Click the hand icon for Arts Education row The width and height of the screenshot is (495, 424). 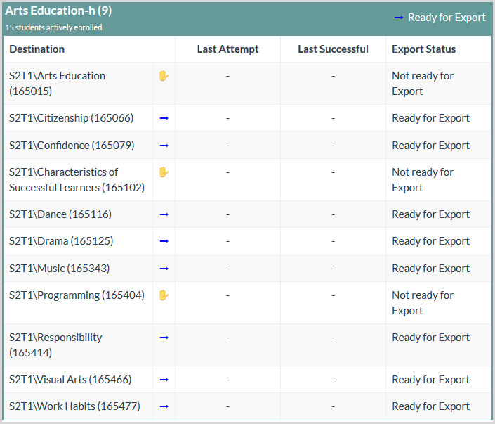pos(164,76)
